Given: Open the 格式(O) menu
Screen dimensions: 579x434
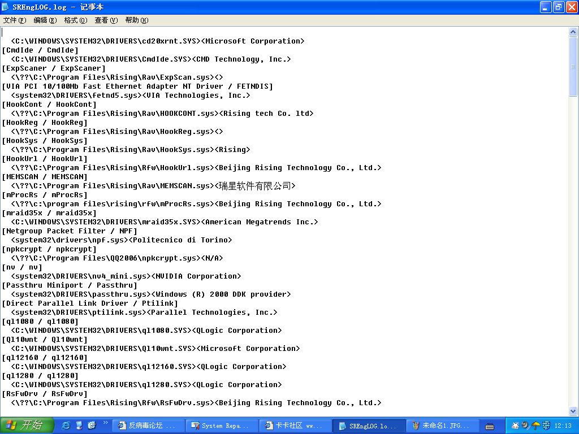Looking at the screenshot, I should pyautogui.click(x=75, y=20).
